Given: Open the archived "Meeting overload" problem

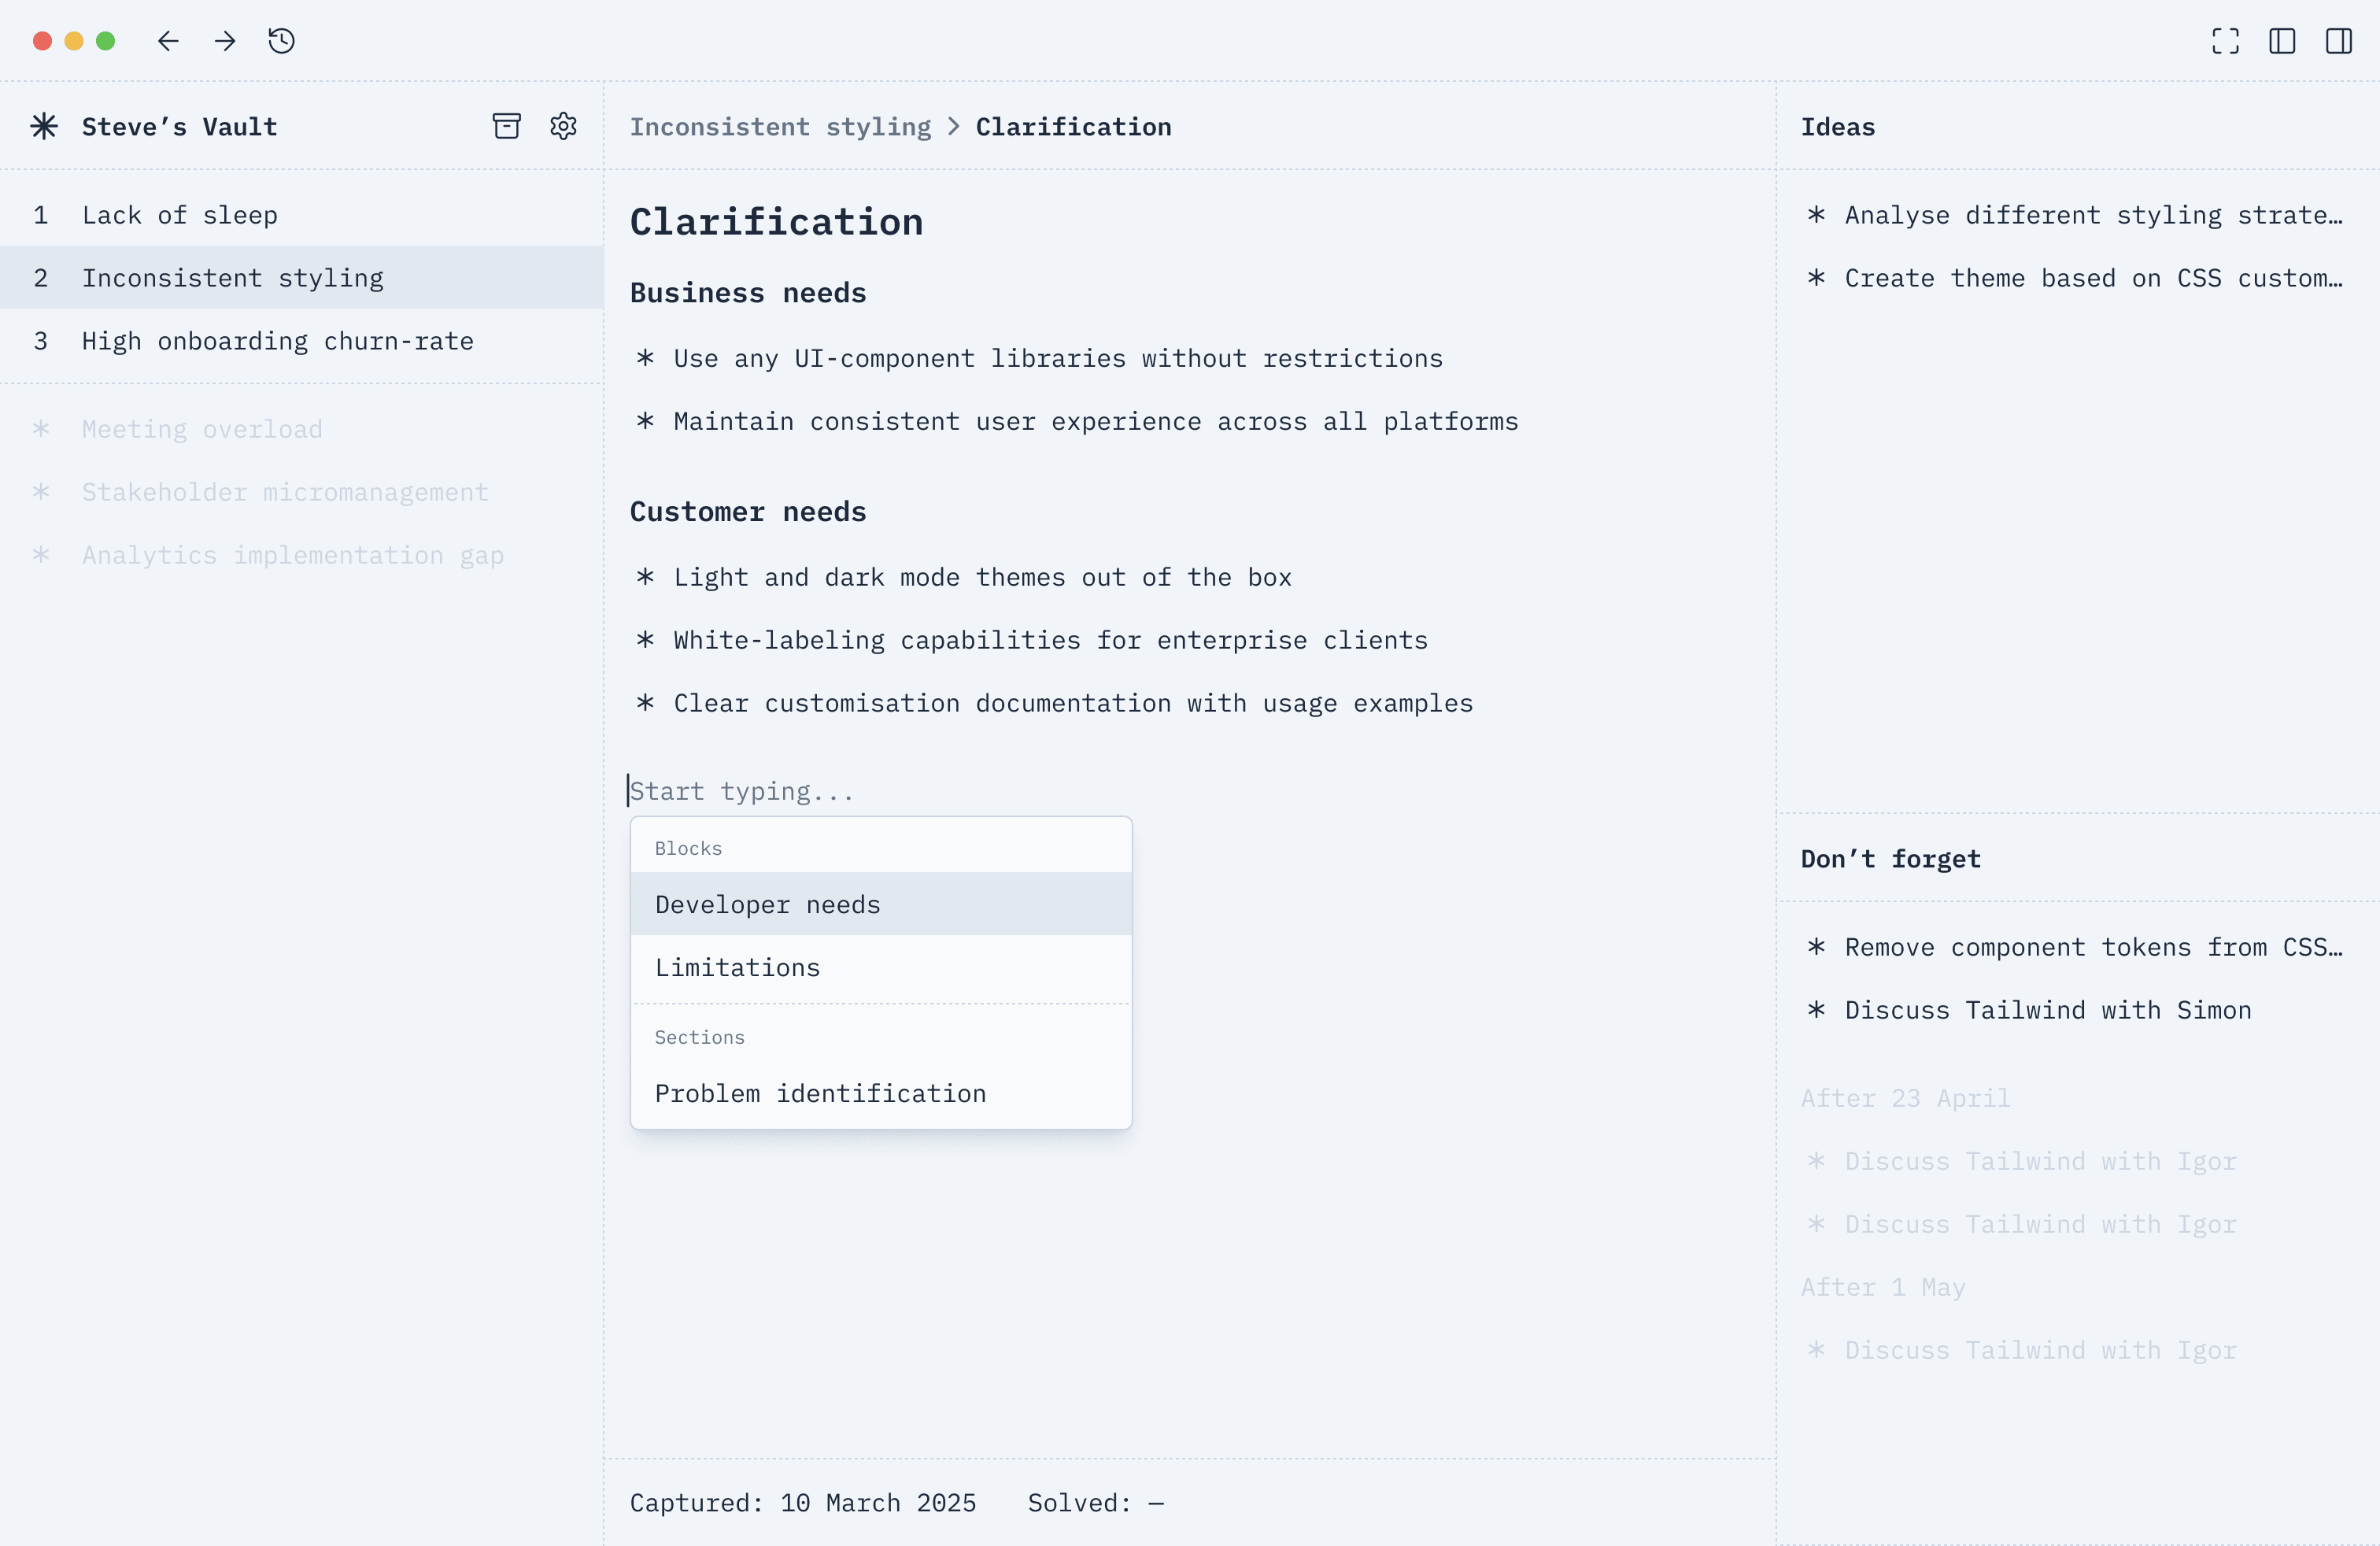Looking at the screenshot, I should [202, 429].
